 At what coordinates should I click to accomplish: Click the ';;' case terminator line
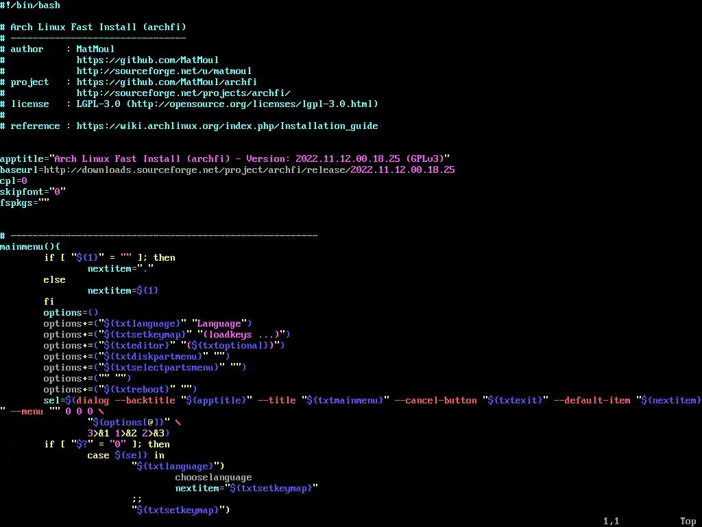point(136,500)
